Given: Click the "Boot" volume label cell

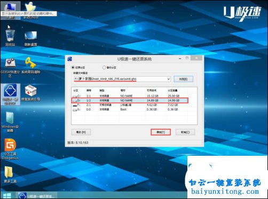Looking at the screenshot, I should (x=123, y=109).
